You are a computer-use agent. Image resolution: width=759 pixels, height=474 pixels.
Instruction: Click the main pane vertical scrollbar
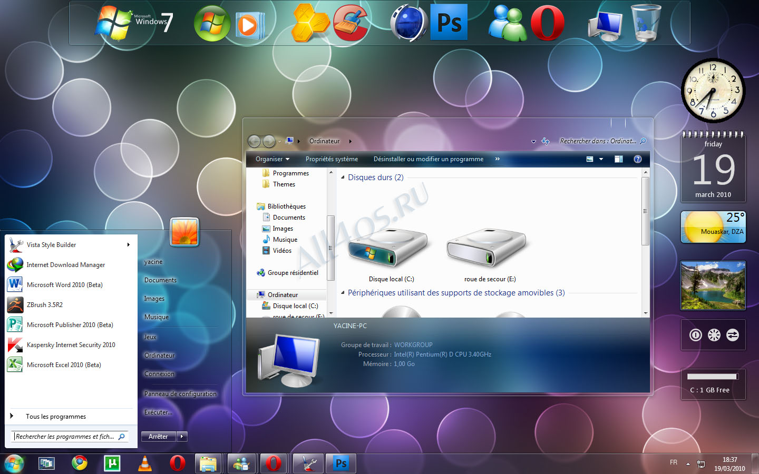click(x=645, y=211)
